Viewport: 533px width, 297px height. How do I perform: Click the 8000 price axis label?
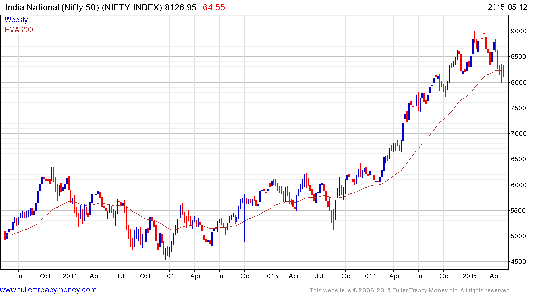[519, 83]
